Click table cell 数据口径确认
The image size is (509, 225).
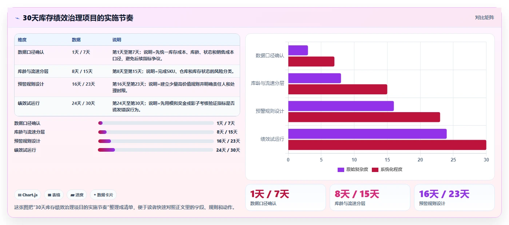tap(31, 52)
